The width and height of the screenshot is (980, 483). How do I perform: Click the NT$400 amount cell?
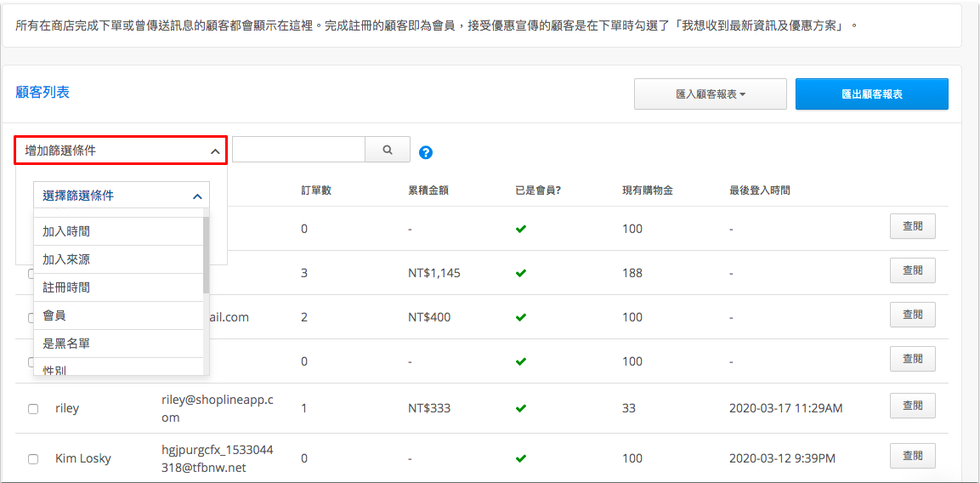point(428,317)
